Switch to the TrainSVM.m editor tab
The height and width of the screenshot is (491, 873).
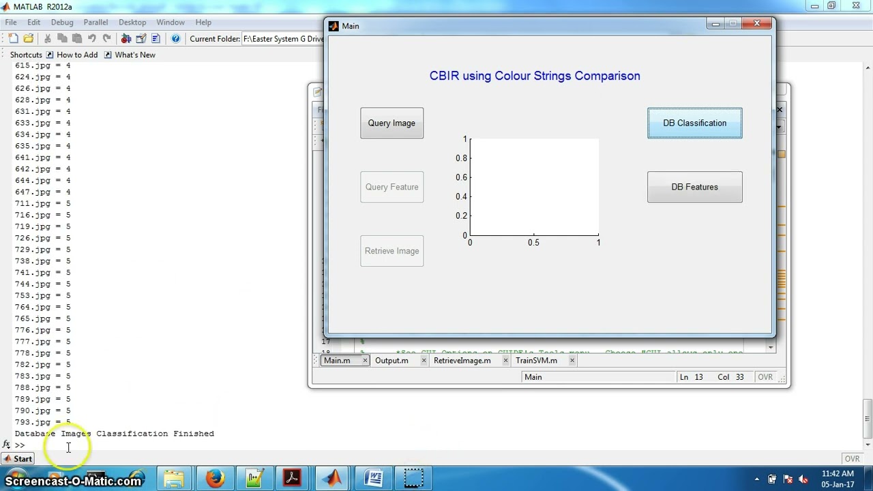coord(536,361)
